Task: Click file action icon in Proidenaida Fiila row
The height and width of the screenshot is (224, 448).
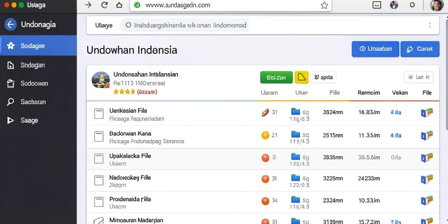Action: (x=427, y=200)
